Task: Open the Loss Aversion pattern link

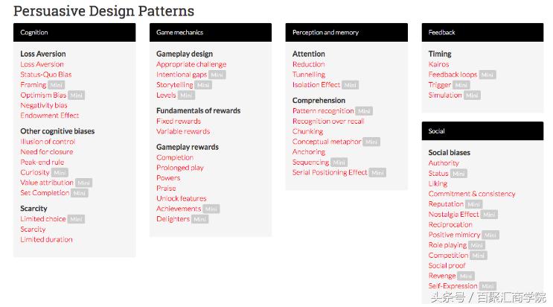Action: [x=42, y=65]
